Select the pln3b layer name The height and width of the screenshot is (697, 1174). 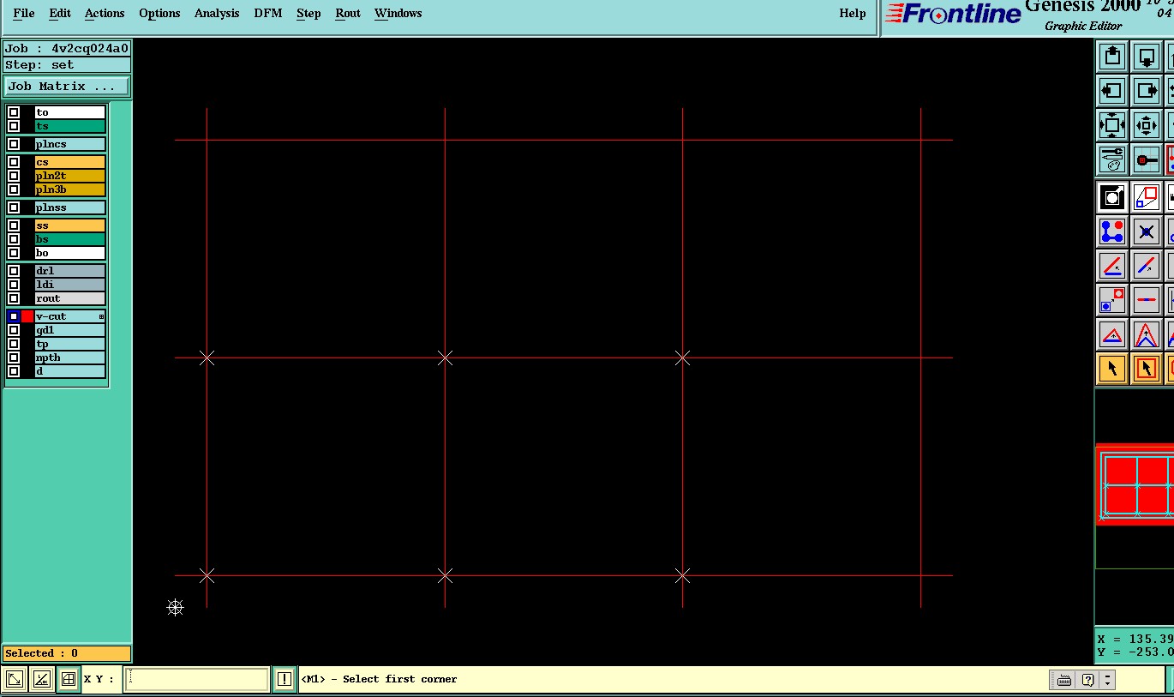70,189
